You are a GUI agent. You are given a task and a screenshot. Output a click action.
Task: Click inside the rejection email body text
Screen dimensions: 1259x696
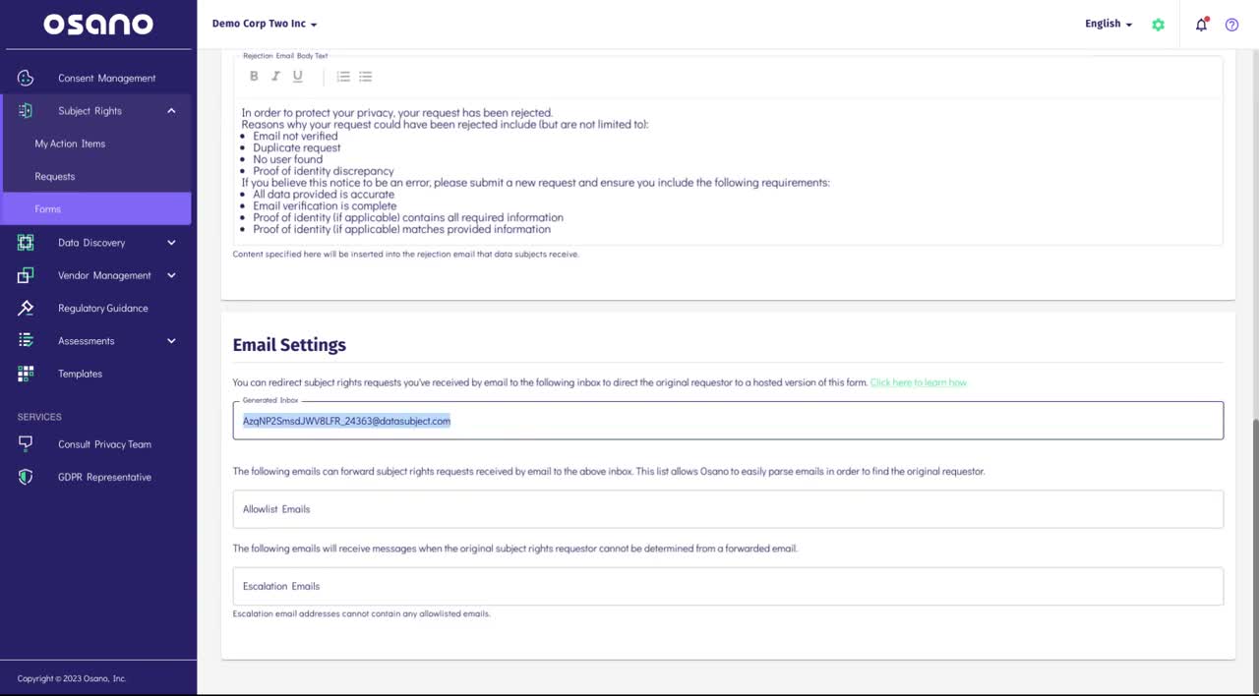[728, 171]
